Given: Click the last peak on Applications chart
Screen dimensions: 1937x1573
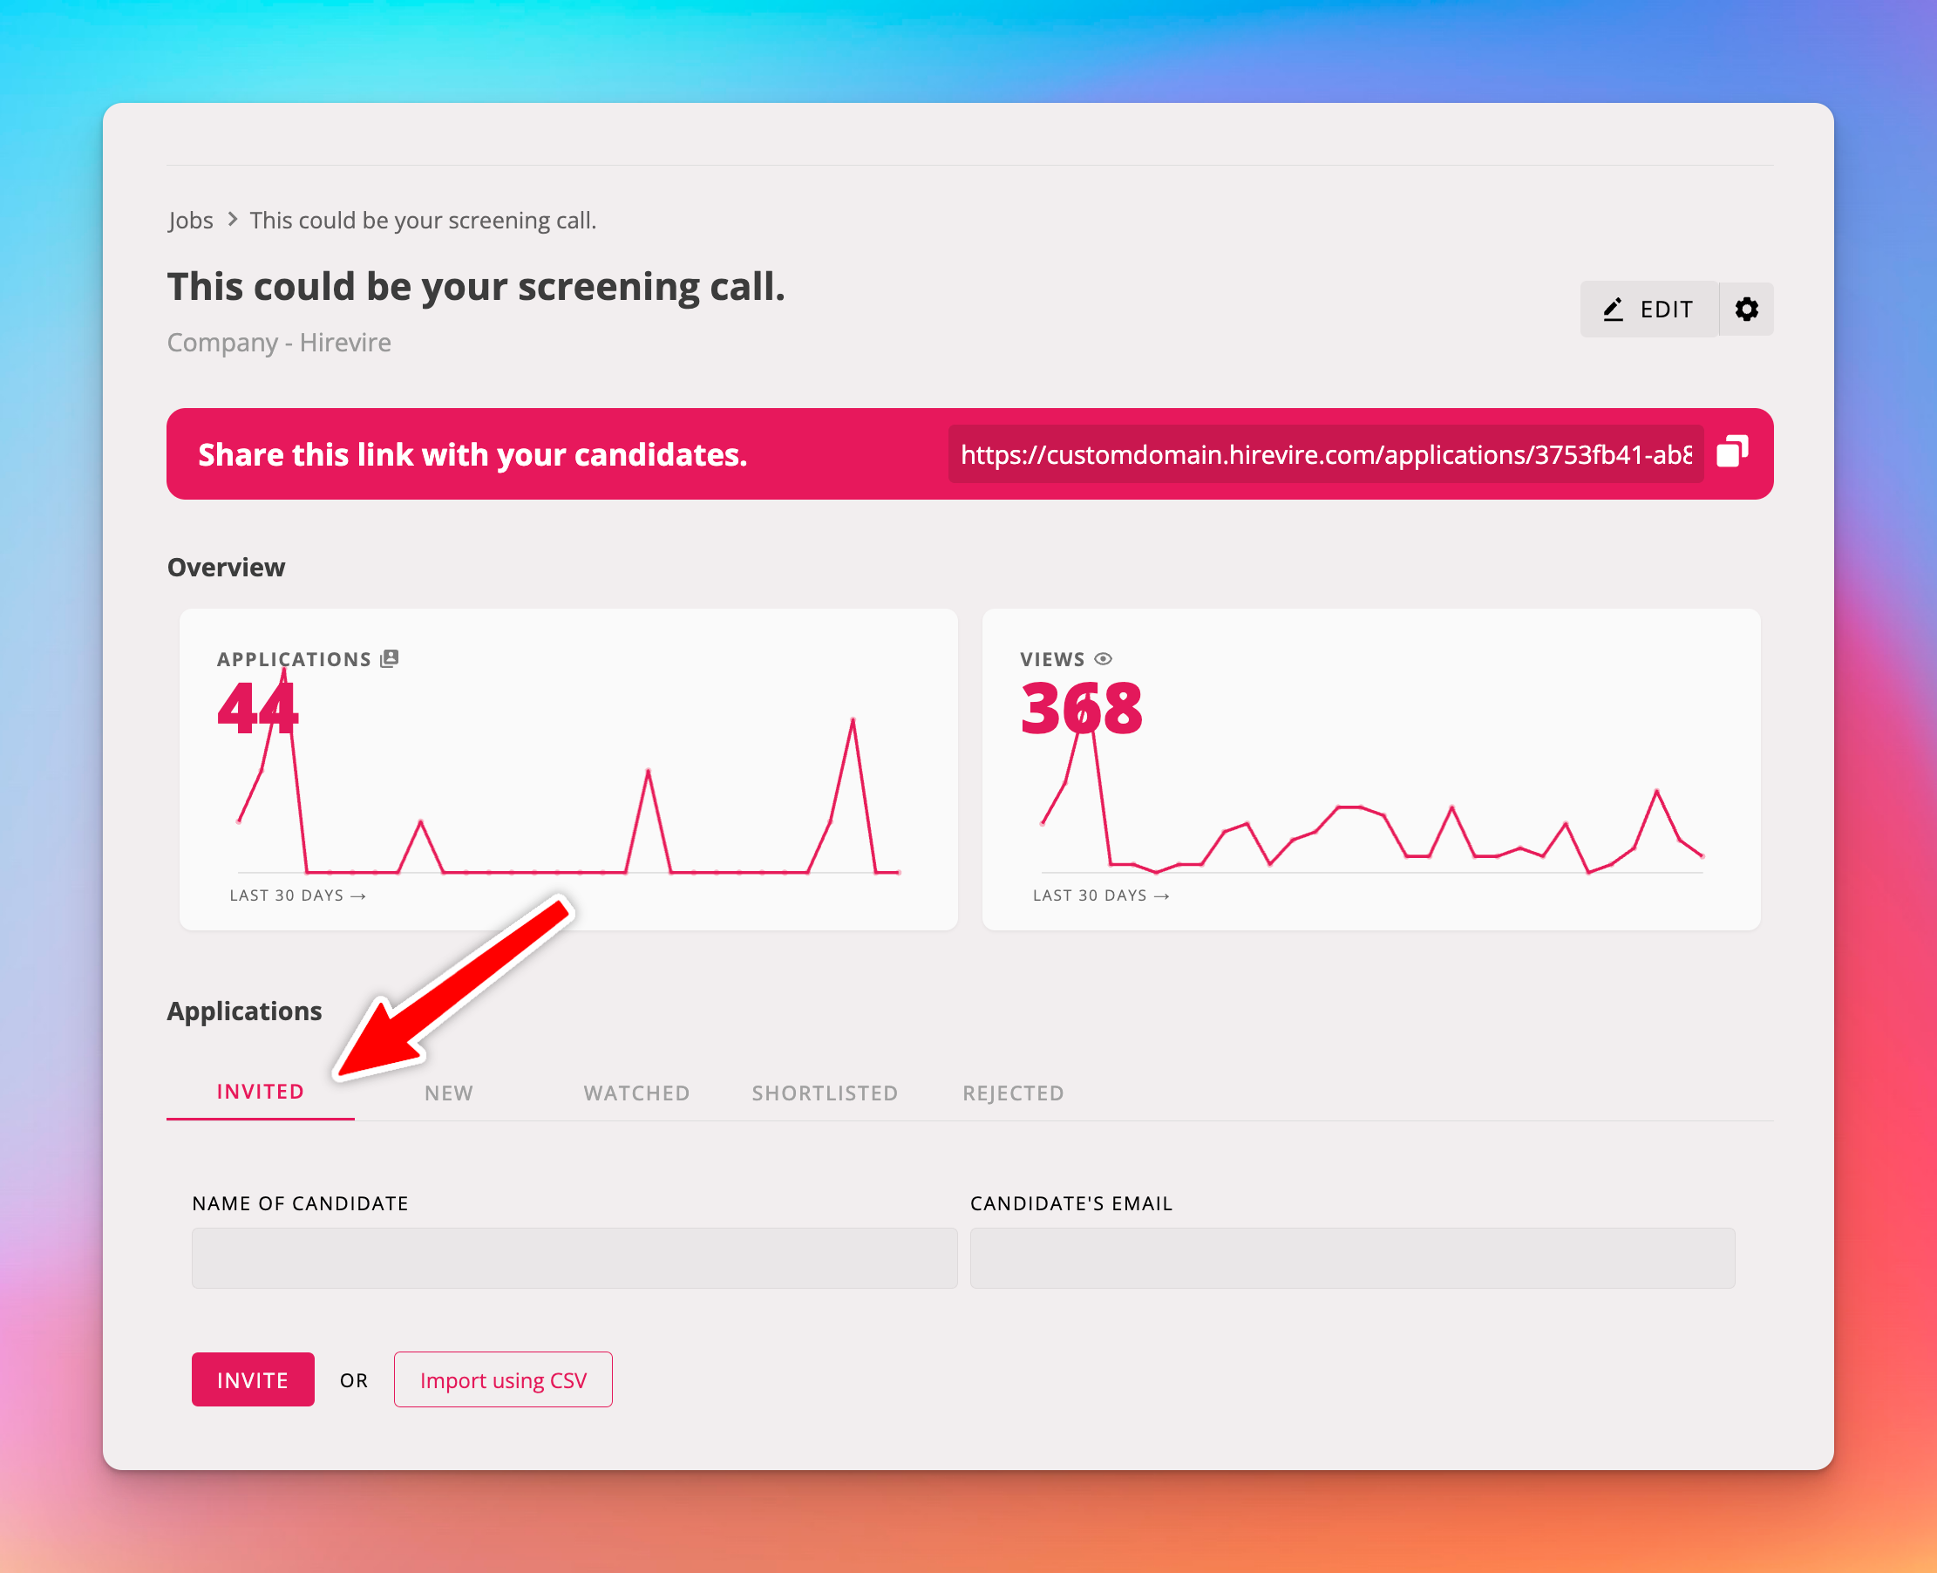Looking at the screenshot, I should (853, 720).
